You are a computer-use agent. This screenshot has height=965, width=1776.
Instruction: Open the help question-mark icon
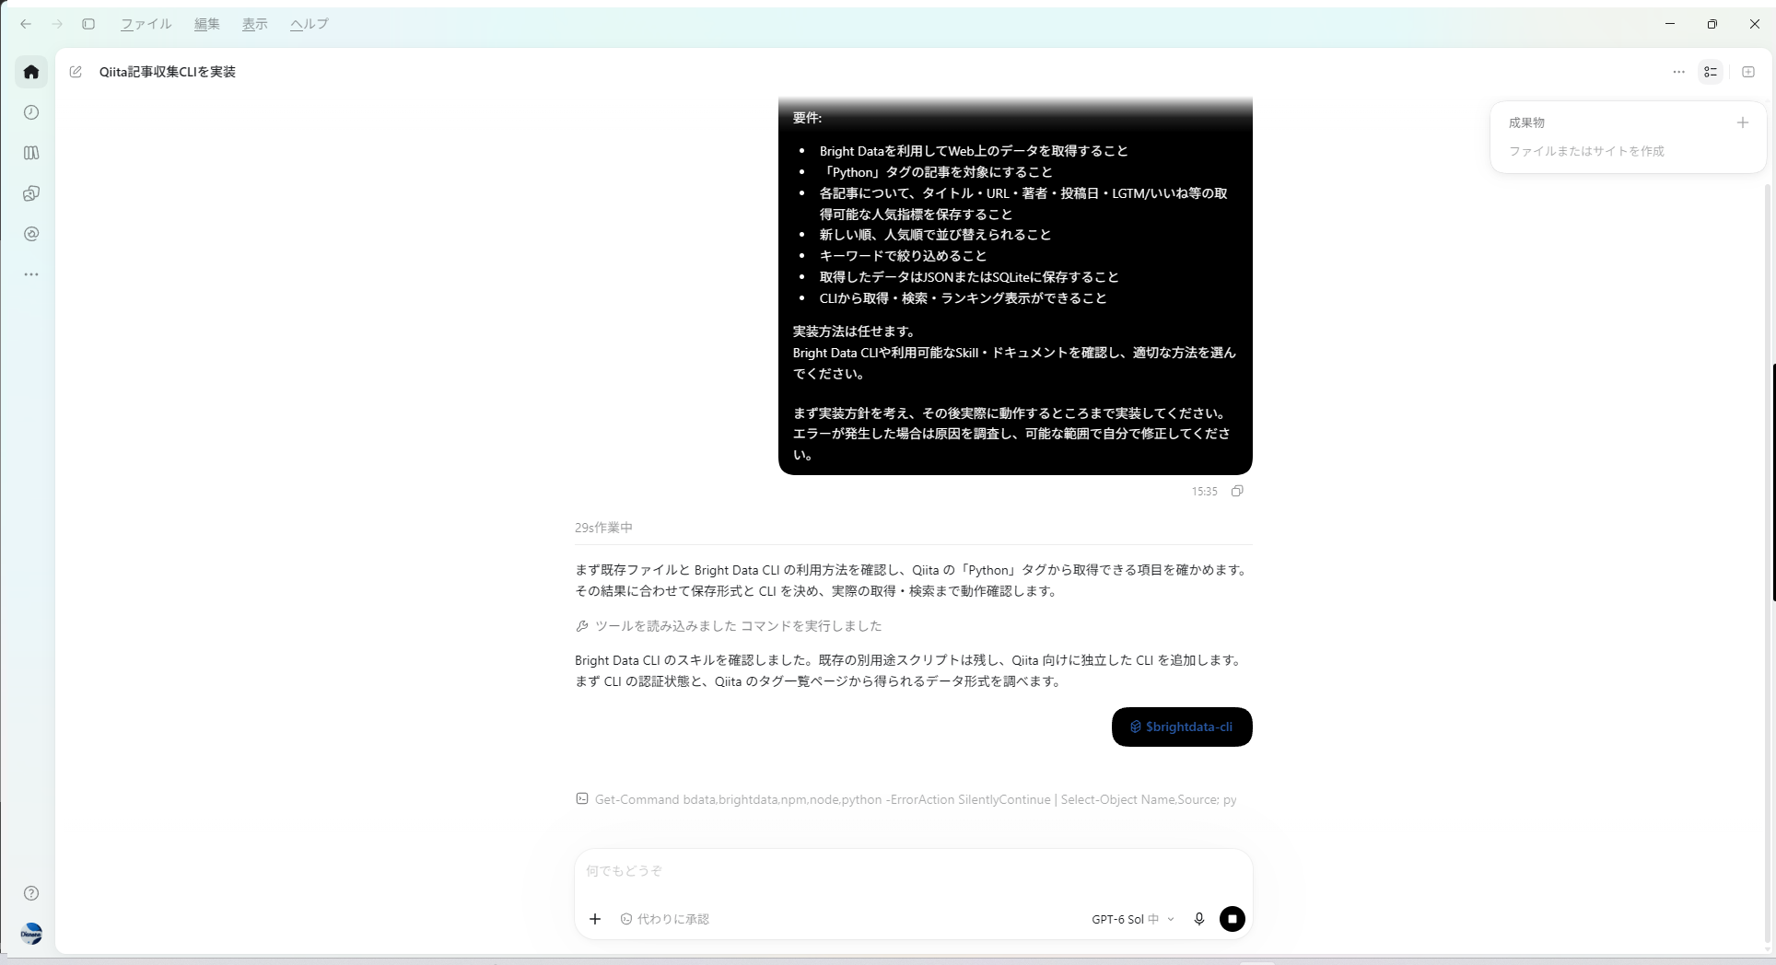point(31,893)
